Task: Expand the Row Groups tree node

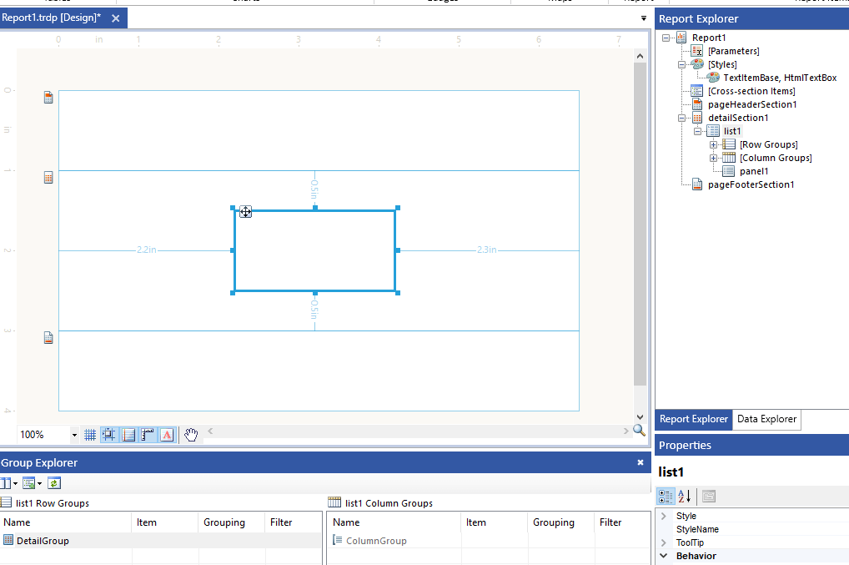Action: point(712,144)
